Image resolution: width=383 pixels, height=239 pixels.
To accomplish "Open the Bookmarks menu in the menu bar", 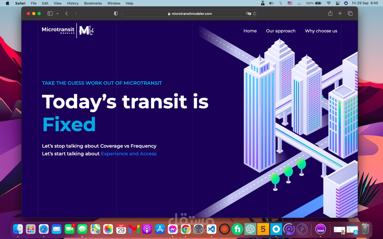I will pos(93,3).
